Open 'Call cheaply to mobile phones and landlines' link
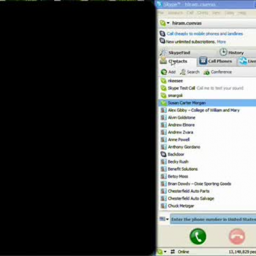This screenshot has height=256, width=256. [205, 34]
